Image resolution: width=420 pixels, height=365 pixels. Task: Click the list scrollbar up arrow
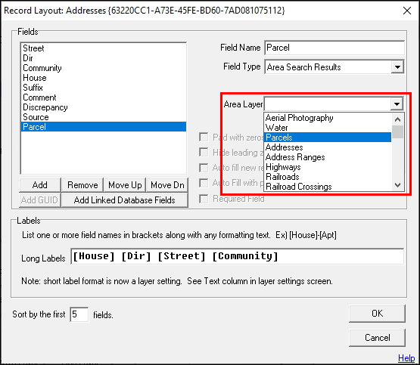click(398, 119)
